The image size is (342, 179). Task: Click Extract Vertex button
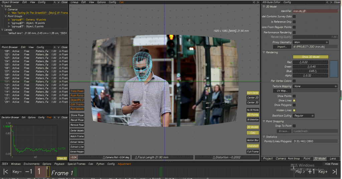tap(77, 142)
